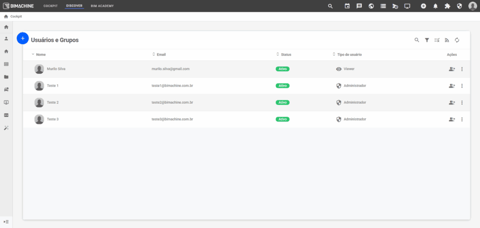Open the puzzle piece extensions icon
The image size is (480, 228).
(x=447, y=6)
